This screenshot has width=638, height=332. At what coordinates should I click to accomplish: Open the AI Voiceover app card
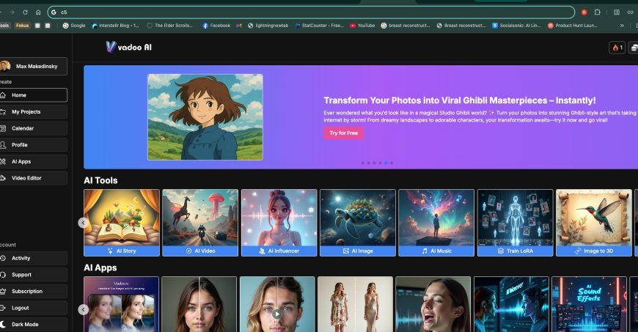[x=511, y=304]
